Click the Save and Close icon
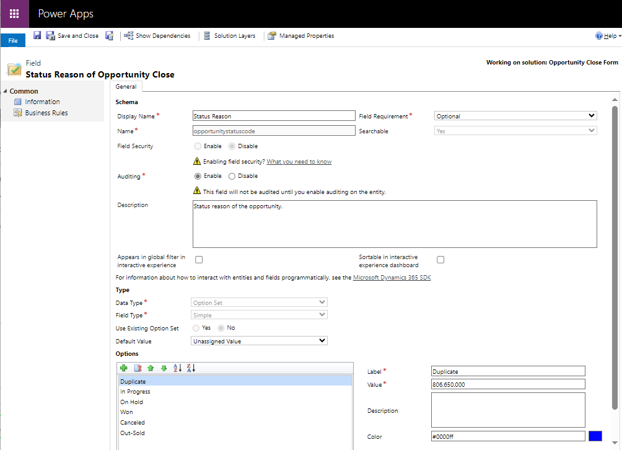The image size is (622, 450). click(50, 35)
